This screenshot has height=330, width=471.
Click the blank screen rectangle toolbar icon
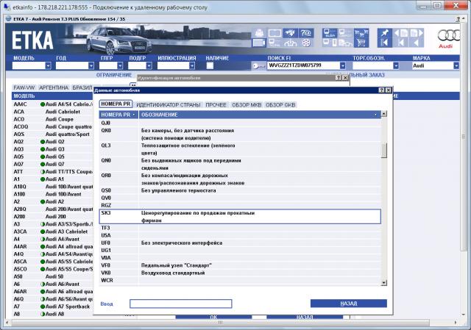[275, 33]
